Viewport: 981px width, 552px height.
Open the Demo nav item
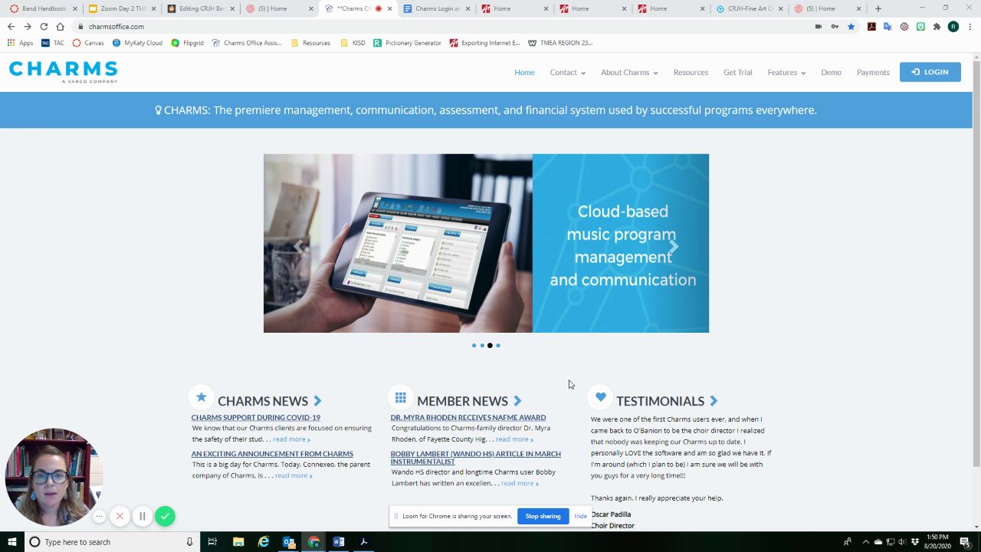[x=832, y=72]
